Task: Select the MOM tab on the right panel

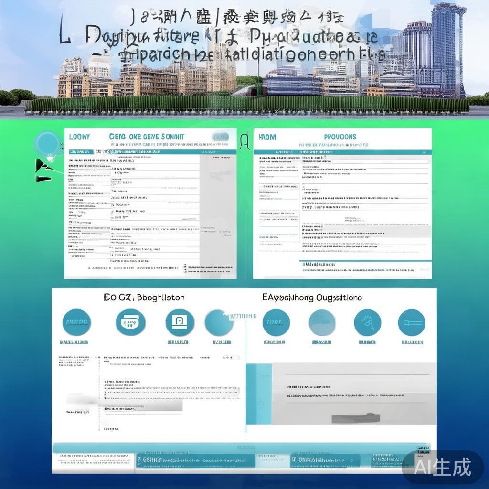Action: pyautogui.click(x=267, y=137)
